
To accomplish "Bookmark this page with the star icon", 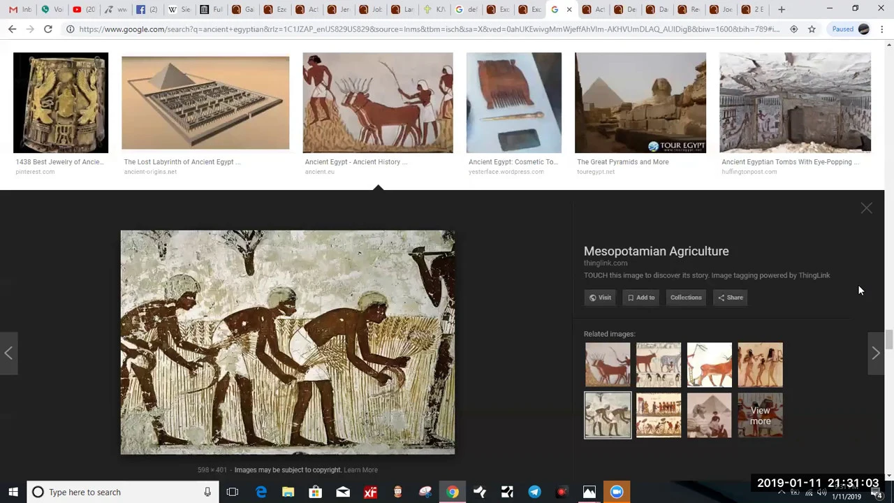I will (812, 29).
